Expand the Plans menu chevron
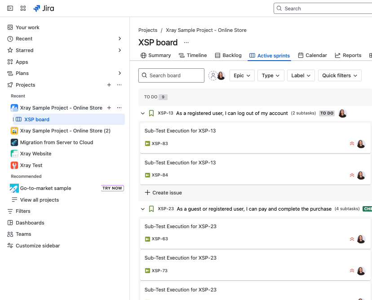 click(120, 73)
